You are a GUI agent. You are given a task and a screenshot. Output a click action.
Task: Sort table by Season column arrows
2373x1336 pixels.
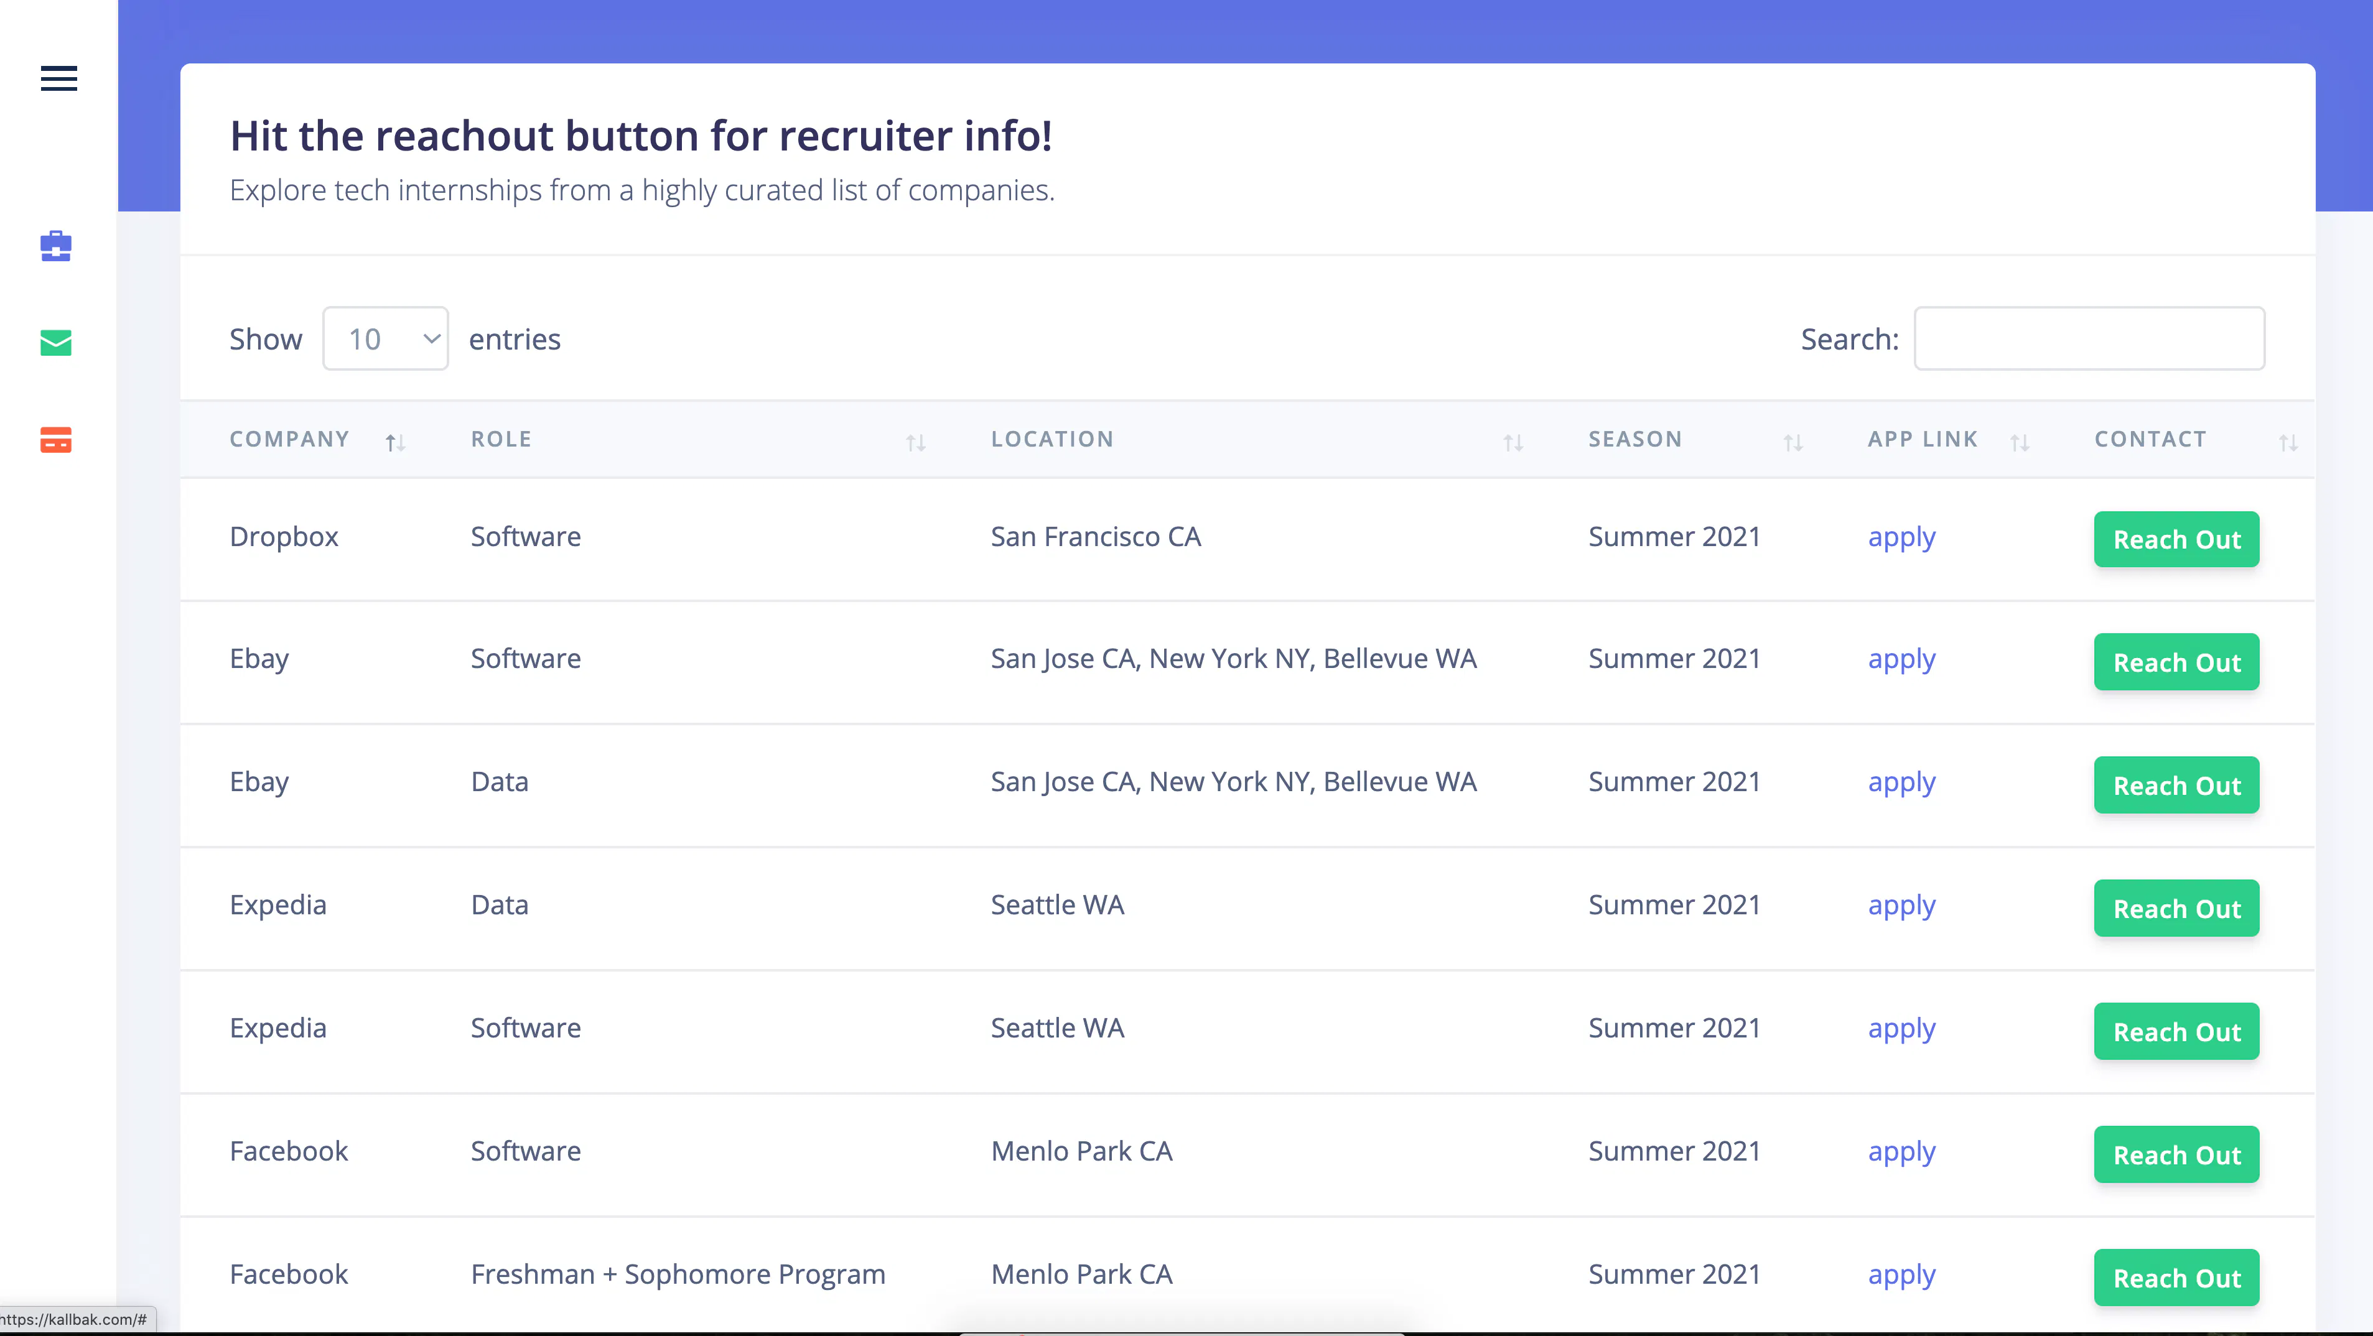(x=1793, y=443)
